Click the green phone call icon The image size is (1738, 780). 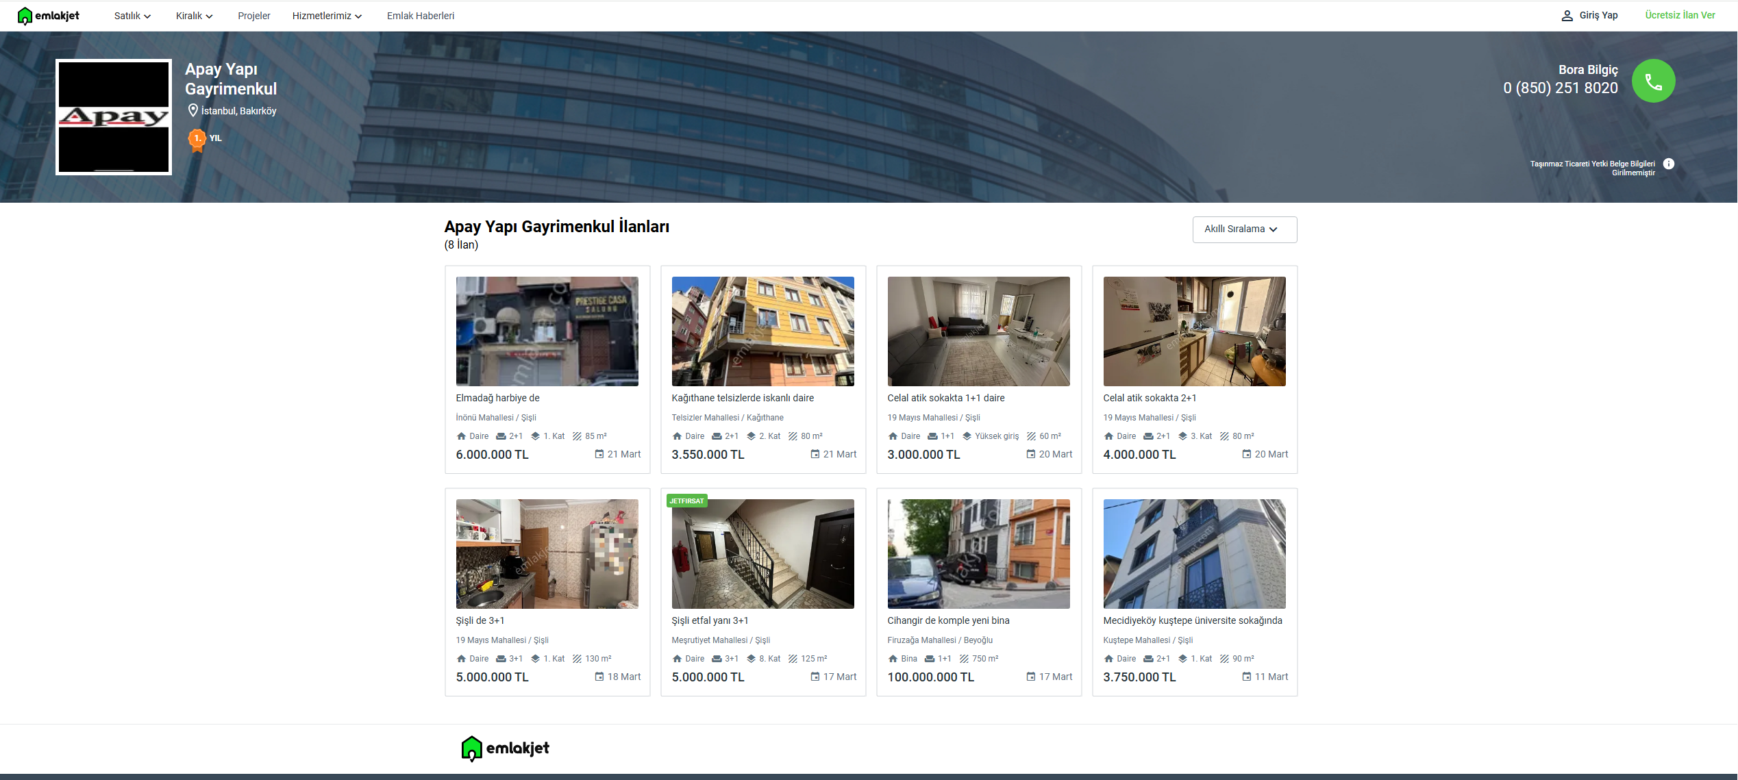coord(1653,81)
